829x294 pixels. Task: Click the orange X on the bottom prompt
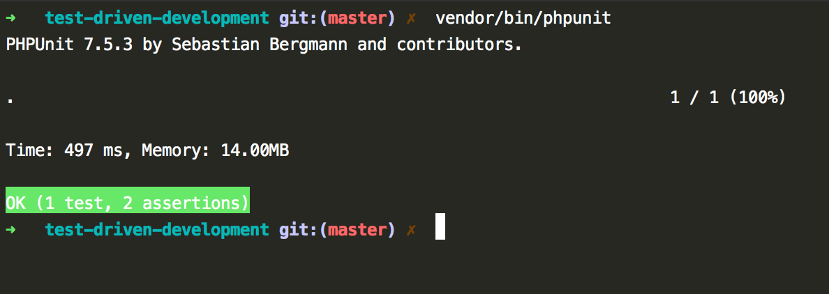[411, 231]
